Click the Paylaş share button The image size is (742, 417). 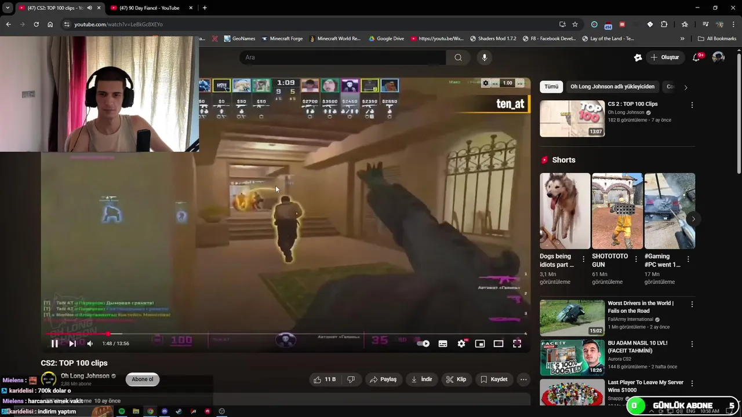tap(384, 379)
